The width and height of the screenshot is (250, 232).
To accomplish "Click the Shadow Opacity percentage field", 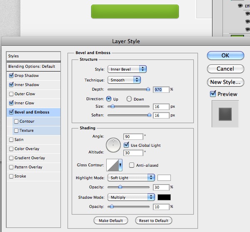I will (x=161, y=207).
